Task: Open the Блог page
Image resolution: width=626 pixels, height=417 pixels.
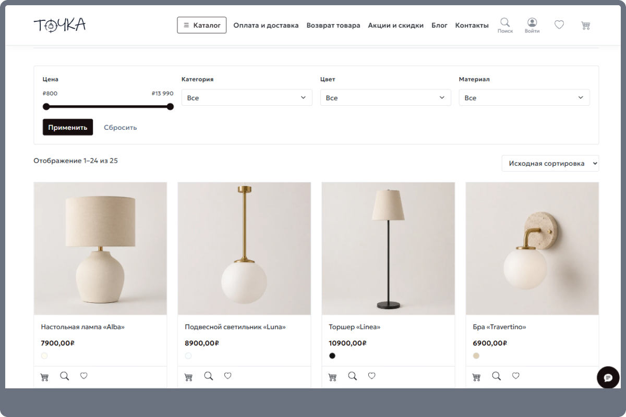Action: click(x=439, y=25)
